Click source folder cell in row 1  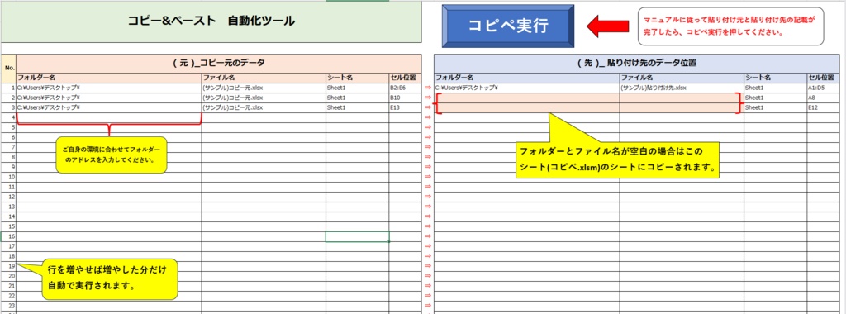coord(109,88)
